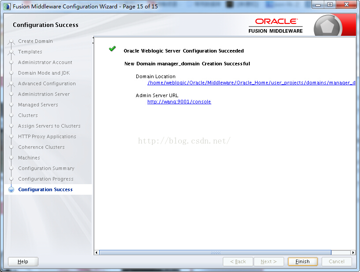Click the 'Admin Server URL' label
The image size is (360, 272).
[x=157, y=95]
